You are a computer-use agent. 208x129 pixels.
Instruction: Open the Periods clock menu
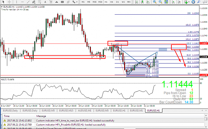tap(193, 2)
